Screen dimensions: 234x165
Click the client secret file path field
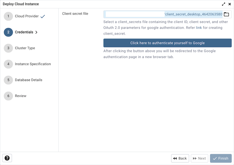pyautogui.click(x=160, y=14)
